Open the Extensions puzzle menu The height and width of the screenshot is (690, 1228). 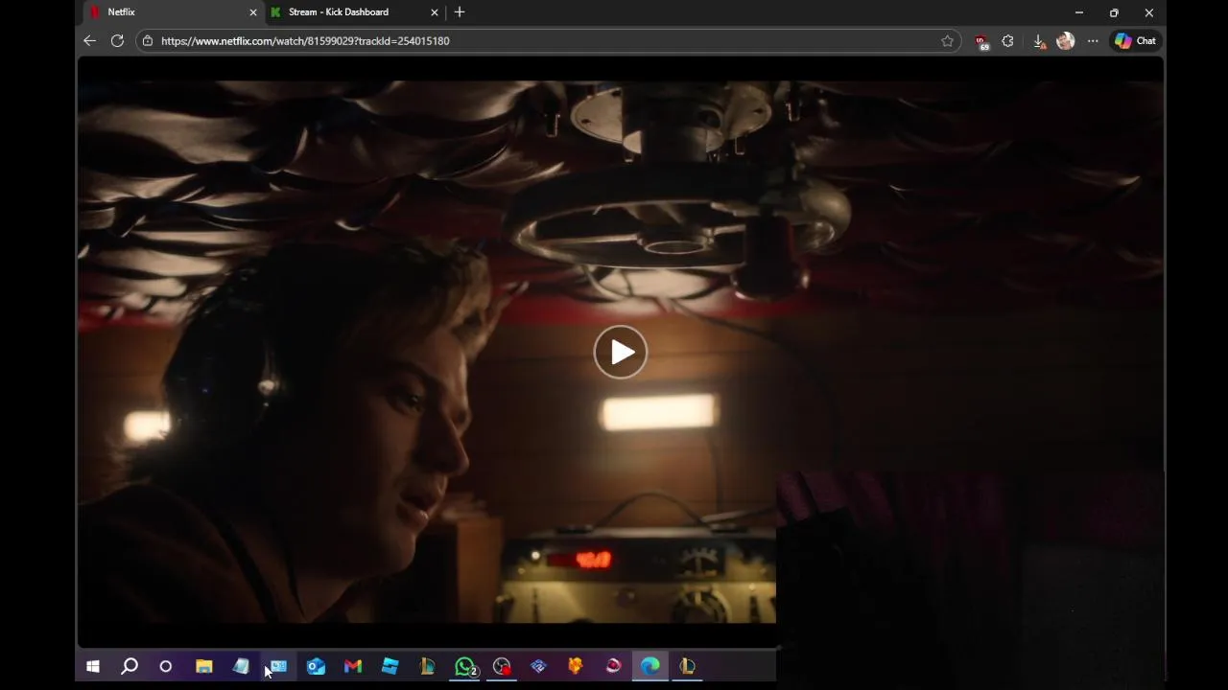(1007, 41)
